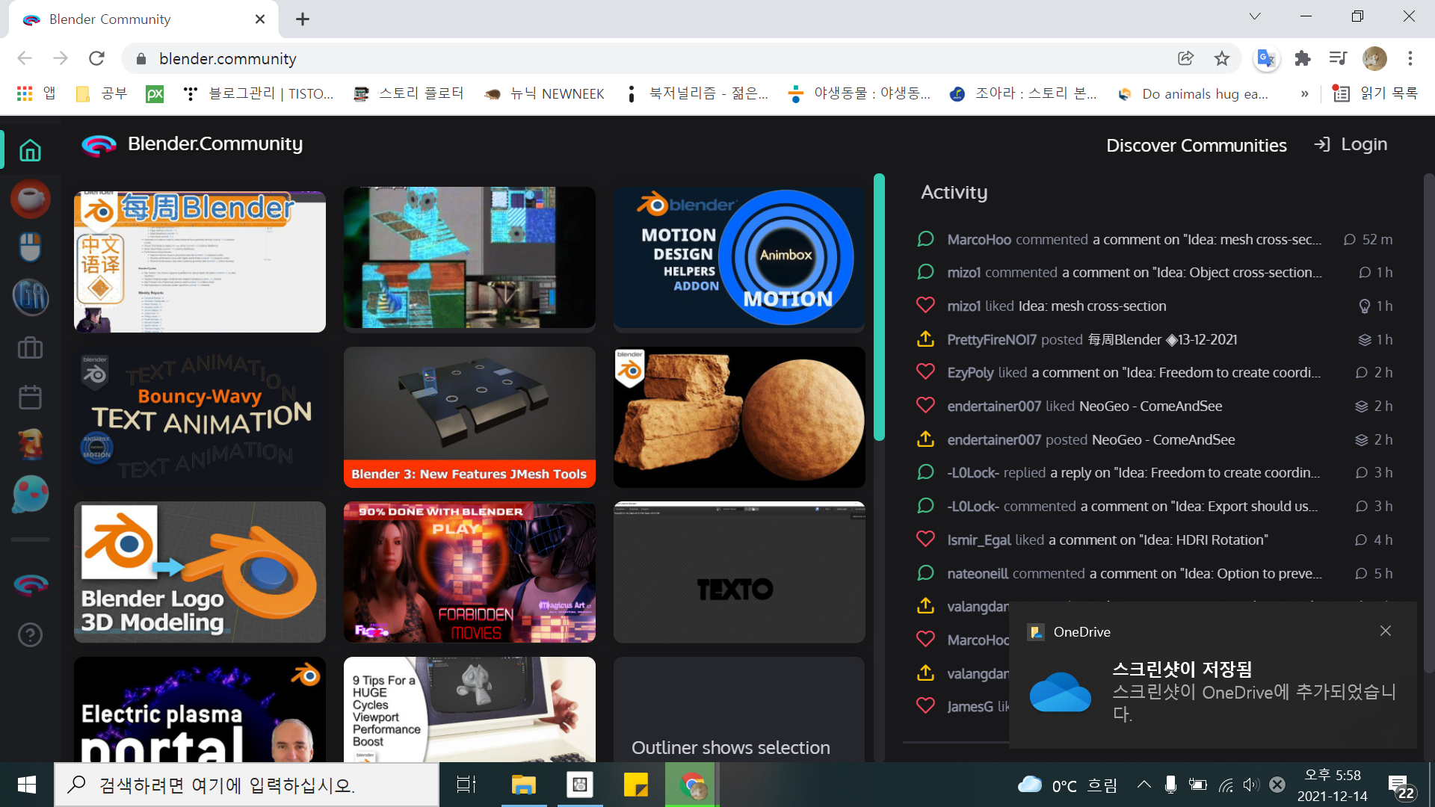1435x807 pixels.
Task: Open Ismir_Egal liked HDRI Rotation activity
Action: point(1155,539)
